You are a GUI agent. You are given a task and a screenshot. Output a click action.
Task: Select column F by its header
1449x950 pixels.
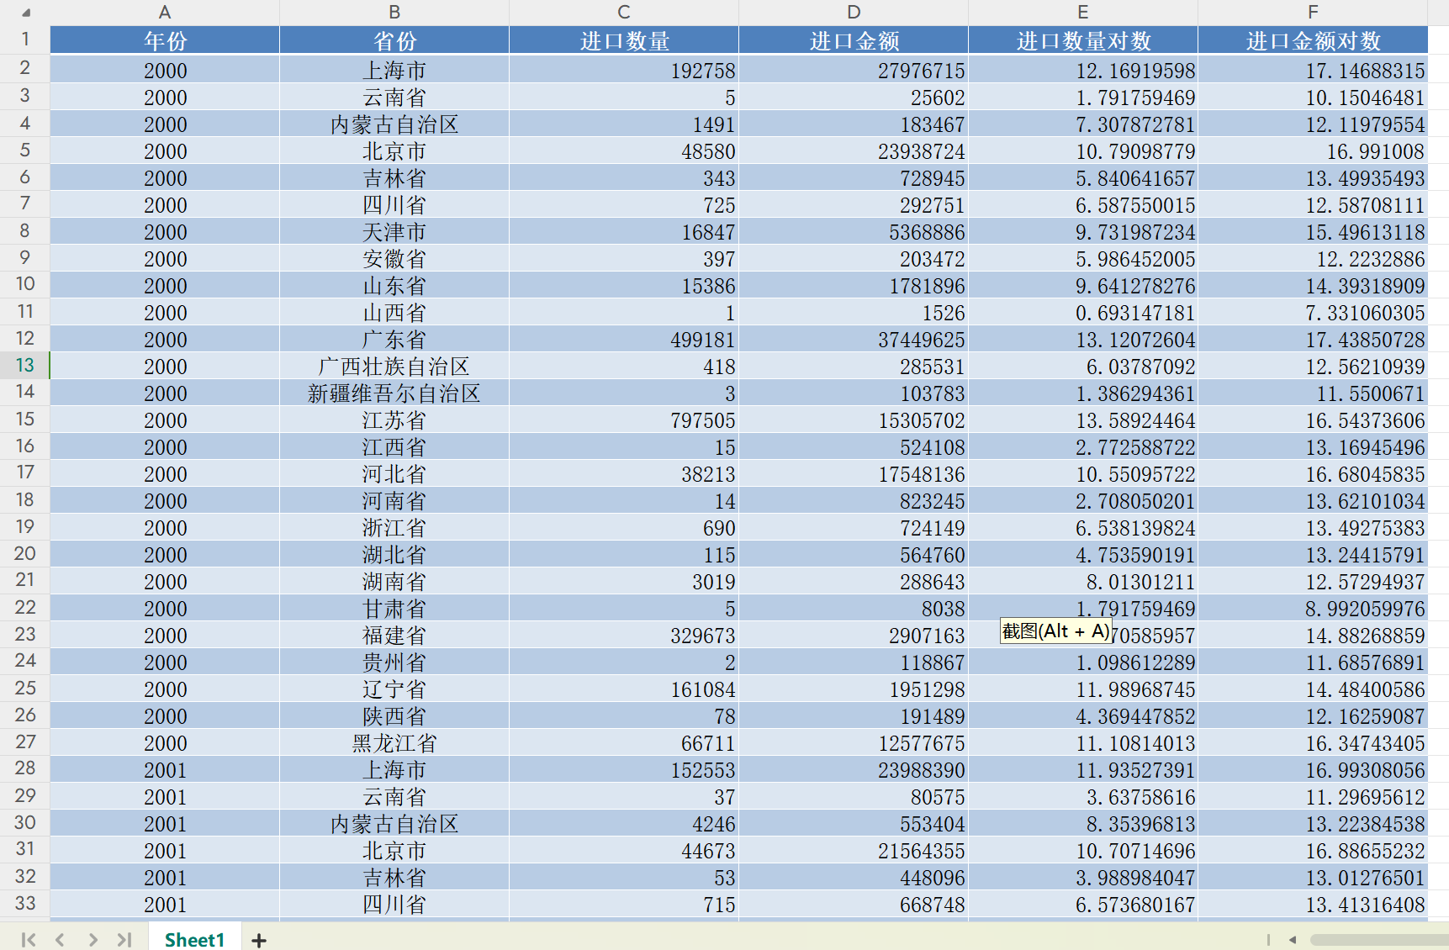tap(1313, 12)
